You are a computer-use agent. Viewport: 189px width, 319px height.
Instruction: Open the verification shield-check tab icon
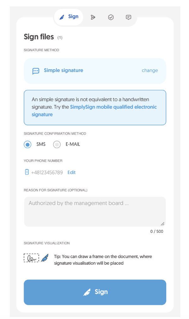[111, 17]
